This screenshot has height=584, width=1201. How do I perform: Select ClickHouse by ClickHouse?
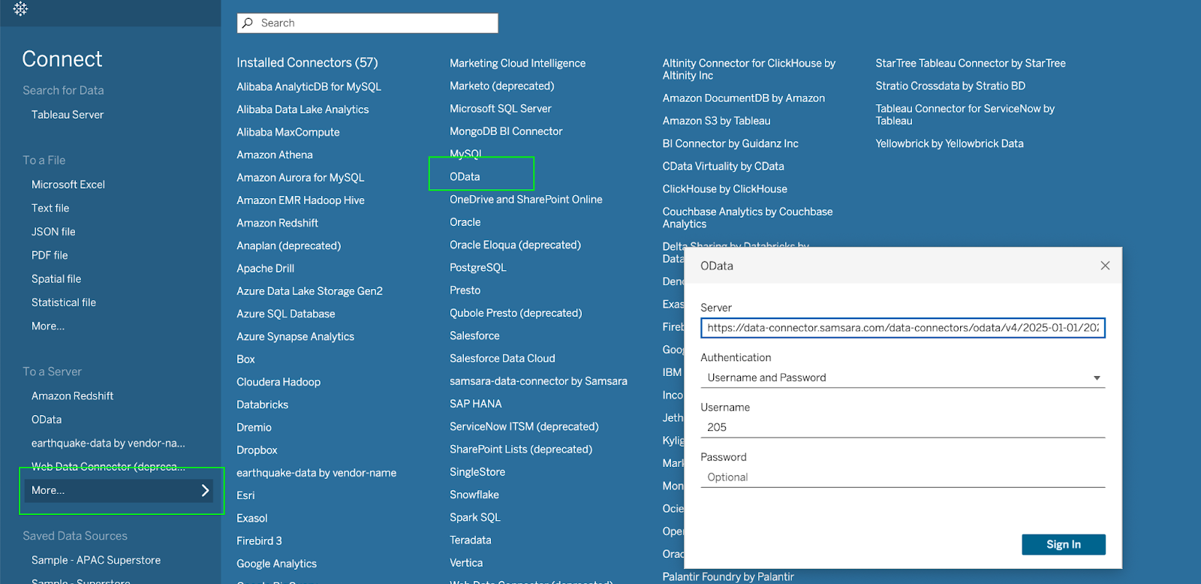(724, 189)
